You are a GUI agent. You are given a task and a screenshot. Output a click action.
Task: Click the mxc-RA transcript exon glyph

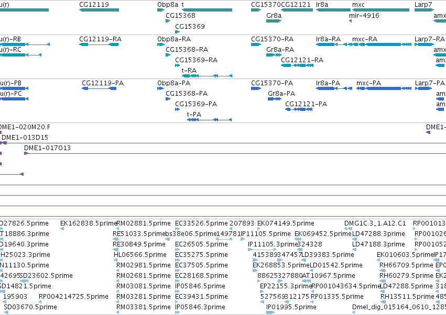pos(381,44)
